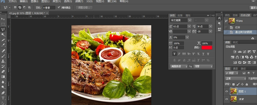
Task: Select the Eyedropper tool
Action: pos(3,45)
